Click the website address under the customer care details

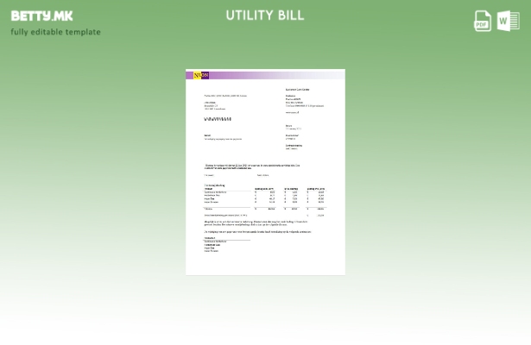293,112
